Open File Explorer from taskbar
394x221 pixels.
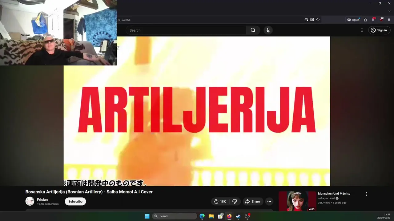point(211,216)
